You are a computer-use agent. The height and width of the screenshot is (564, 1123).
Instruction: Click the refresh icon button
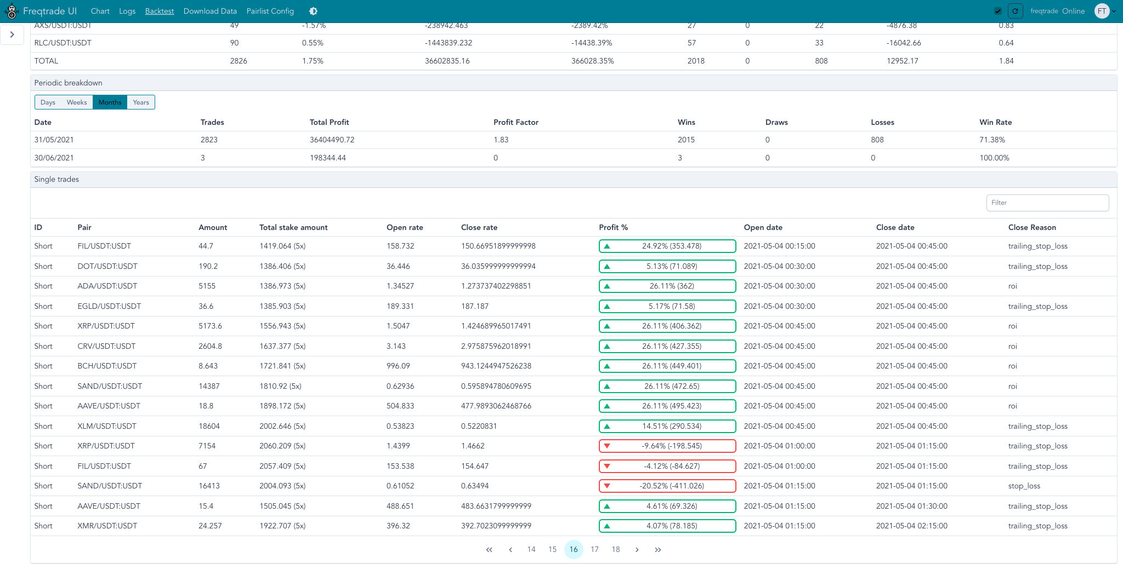pyautogui.click(x=1015, y=11)
